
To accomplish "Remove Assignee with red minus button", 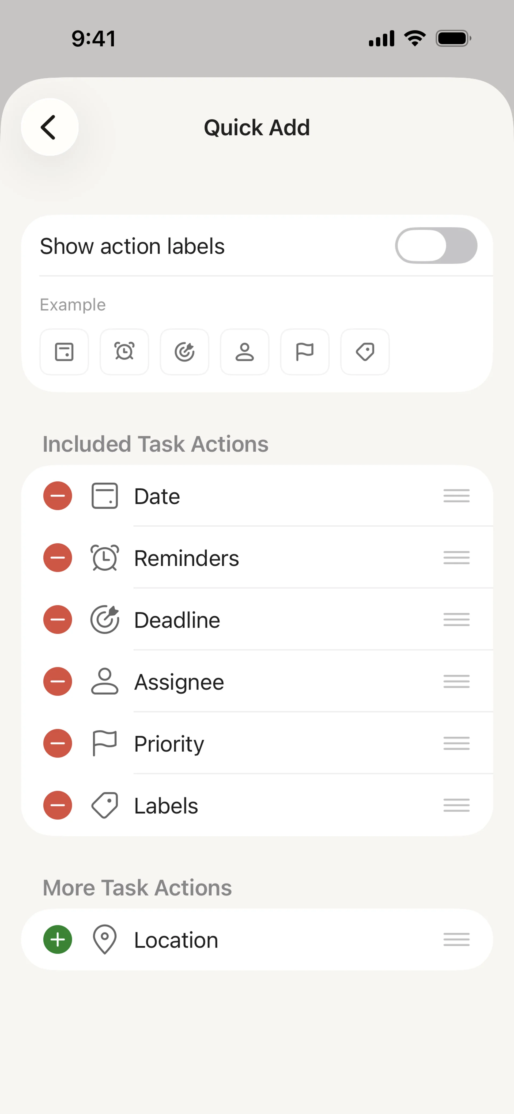I will click(58, 681).
